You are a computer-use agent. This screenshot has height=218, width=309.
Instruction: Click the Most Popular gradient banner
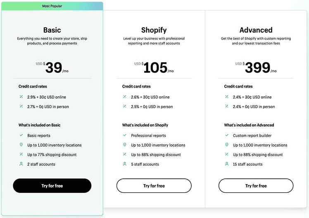point(52,6)
